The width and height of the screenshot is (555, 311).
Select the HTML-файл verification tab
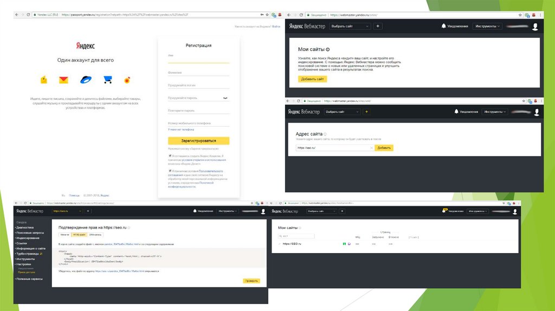click(79, 235)
